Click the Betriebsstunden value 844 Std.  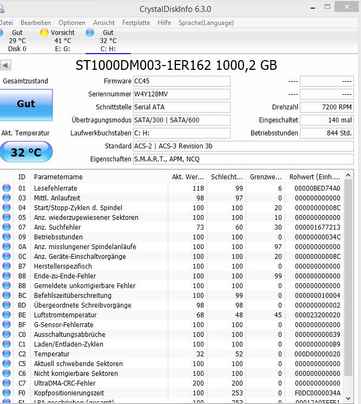coord(327,133)
